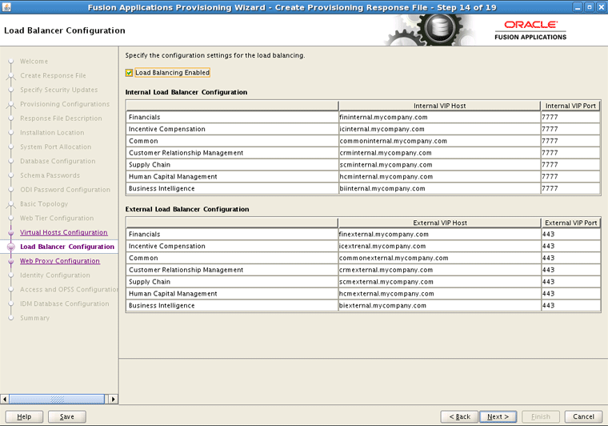The height and width of the screenshot is (426, 608).
Task: Edit Business Intelligence internal VIP port
Action: click(x=570, y=188)
